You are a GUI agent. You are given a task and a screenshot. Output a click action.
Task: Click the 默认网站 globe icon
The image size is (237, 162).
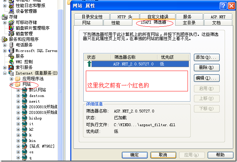coord(24,90)
